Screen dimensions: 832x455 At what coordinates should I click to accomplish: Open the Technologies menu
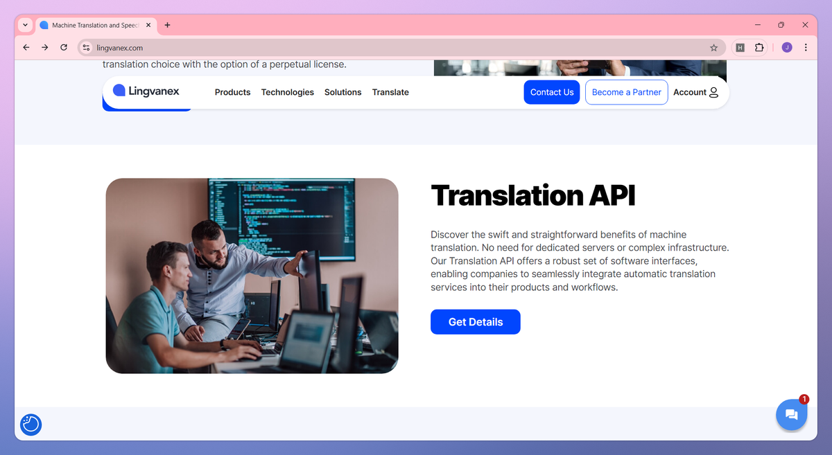[288, 92]
